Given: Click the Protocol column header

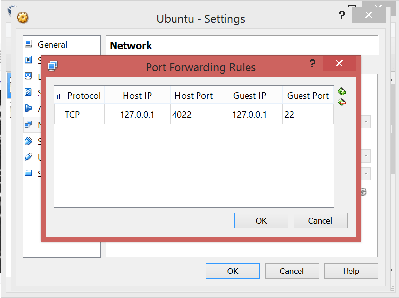Looking at the screenshot, I should 84,96.
